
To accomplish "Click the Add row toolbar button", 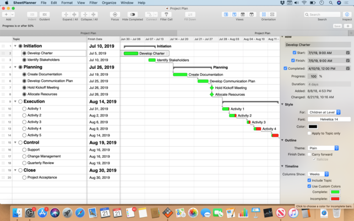I will pos(6,14).
